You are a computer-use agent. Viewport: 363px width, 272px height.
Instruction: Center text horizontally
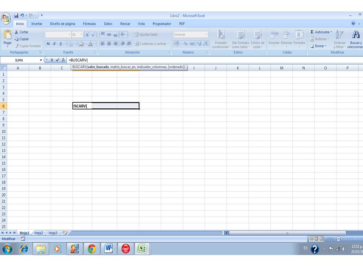click(109, 44)
